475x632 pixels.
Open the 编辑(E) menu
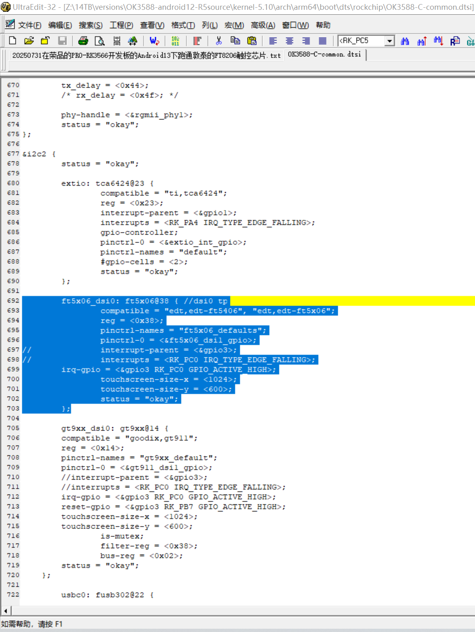pyautogui.click(x=60, y=25)
